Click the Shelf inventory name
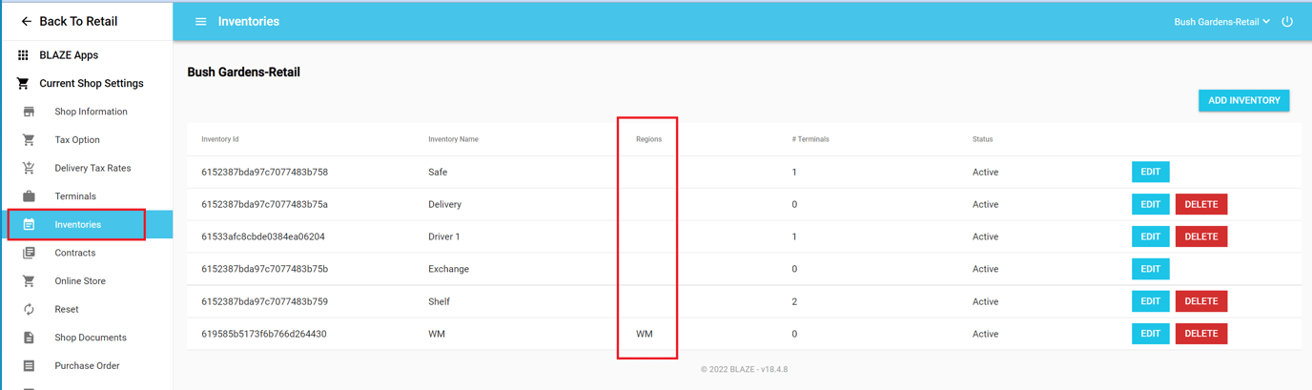This screenshot has width=1312, height=390. (439, 301)
